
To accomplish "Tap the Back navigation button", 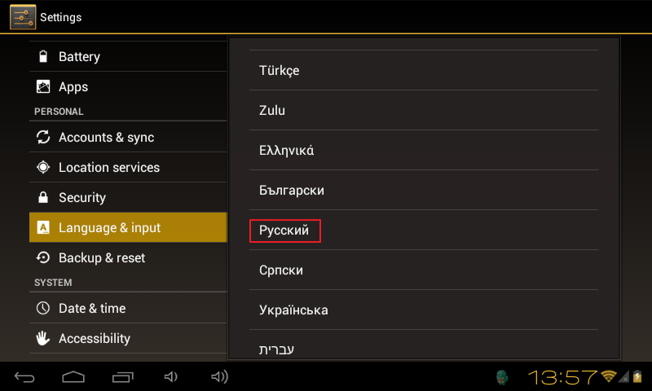I will coord(24,377).
